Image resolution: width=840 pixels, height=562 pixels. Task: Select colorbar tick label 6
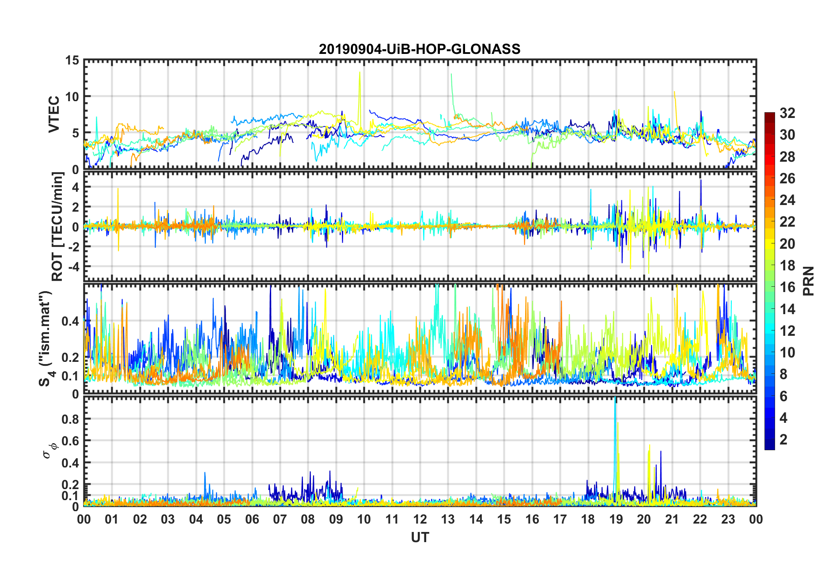pos(783,396)
